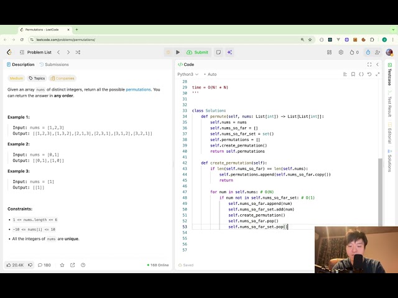Star the problem as favorite

tap(62, 265)
